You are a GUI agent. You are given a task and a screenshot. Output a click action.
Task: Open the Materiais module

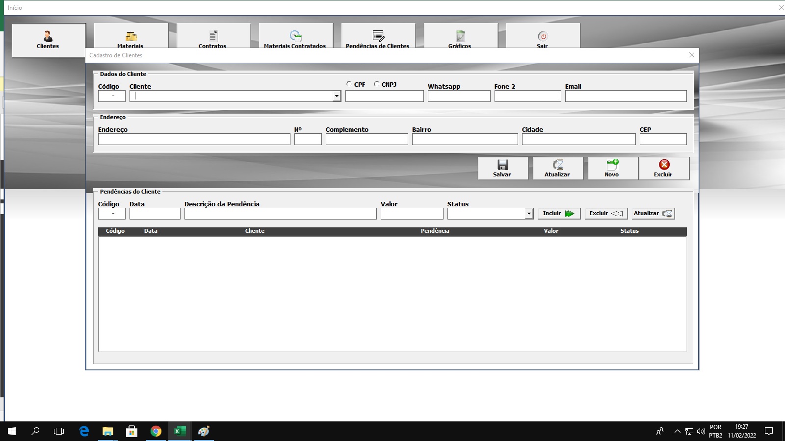(131, 36)
